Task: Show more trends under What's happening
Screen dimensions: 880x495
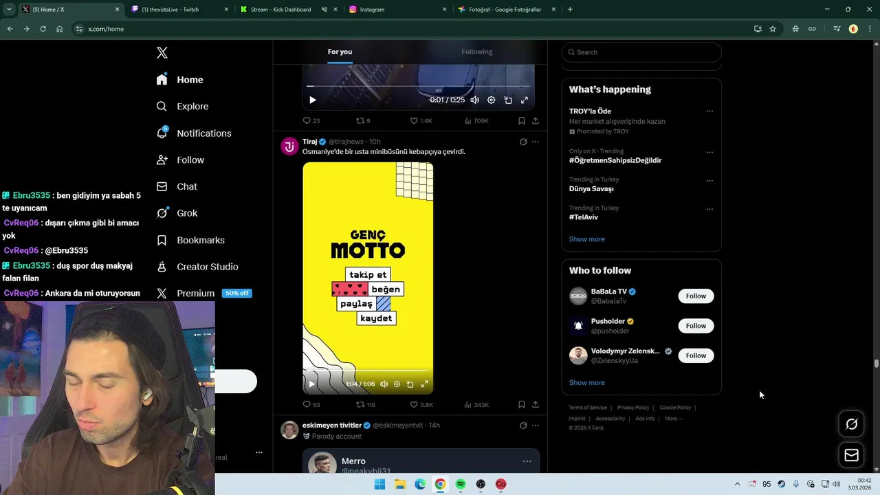Action: (587, 239)
